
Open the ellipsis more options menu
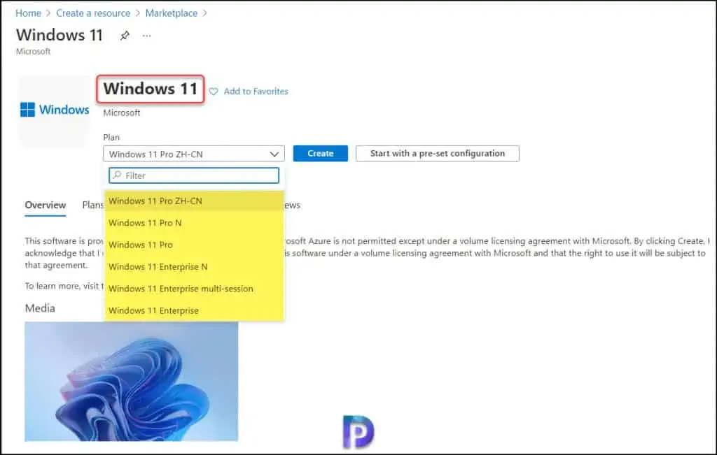(x=146, y=36)
